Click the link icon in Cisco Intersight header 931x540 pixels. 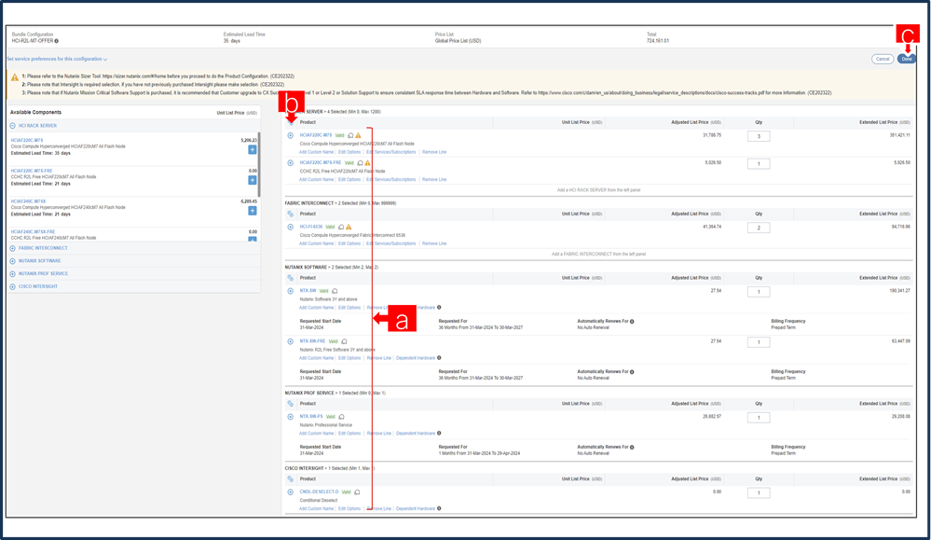pyautogui.click(x=291, y=478)
